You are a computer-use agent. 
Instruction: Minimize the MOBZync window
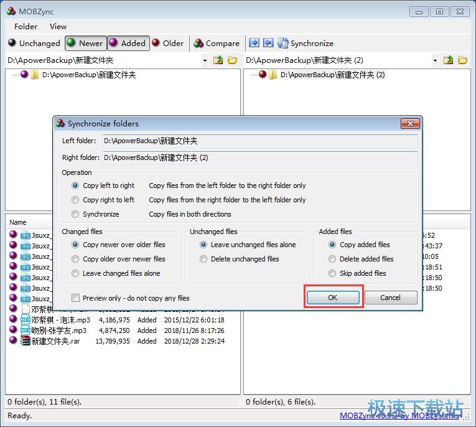[419, 12]
